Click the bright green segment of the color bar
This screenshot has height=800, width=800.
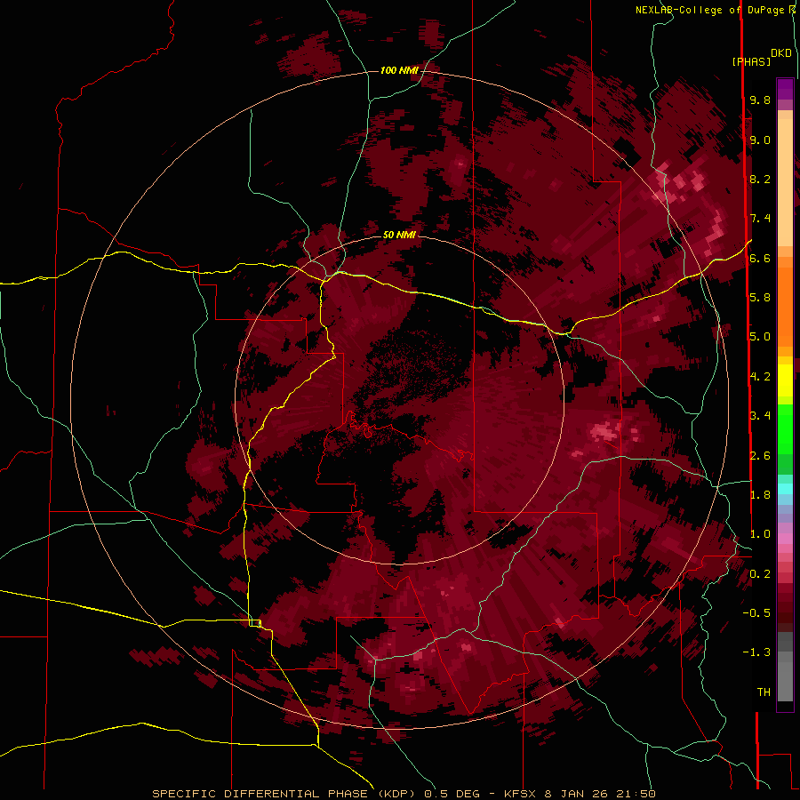785,428
